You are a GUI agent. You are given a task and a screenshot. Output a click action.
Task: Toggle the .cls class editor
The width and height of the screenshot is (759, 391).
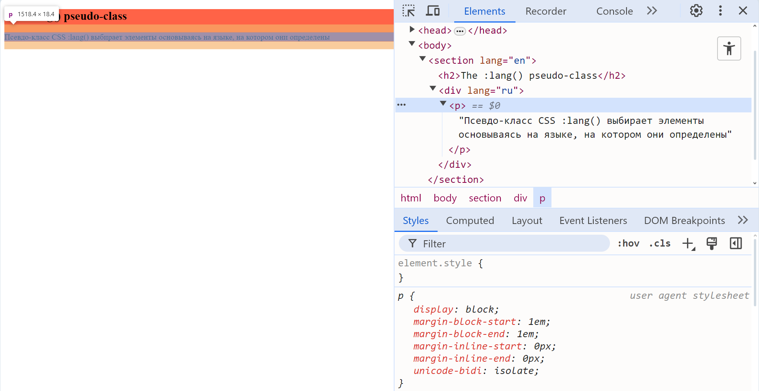(x=660, y=243)
